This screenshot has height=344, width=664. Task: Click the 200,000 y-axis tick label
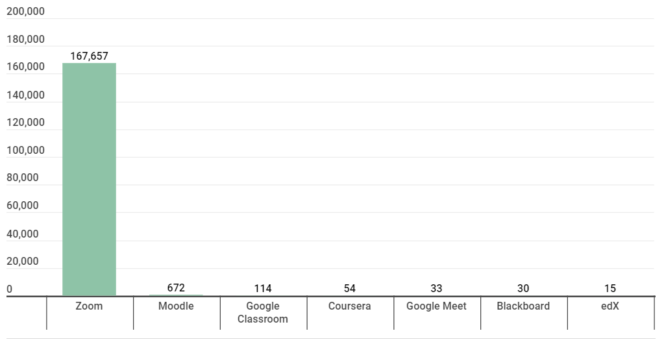pyautogui.click(x=25, y=12)
